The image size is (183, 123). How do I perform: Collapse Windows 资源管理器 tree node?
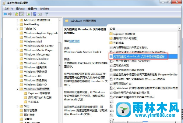(18, 89)
